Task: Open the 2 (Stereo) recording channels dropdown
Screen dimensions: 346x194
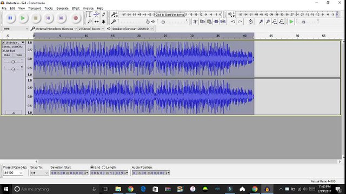Action: (x=91, y=29)
